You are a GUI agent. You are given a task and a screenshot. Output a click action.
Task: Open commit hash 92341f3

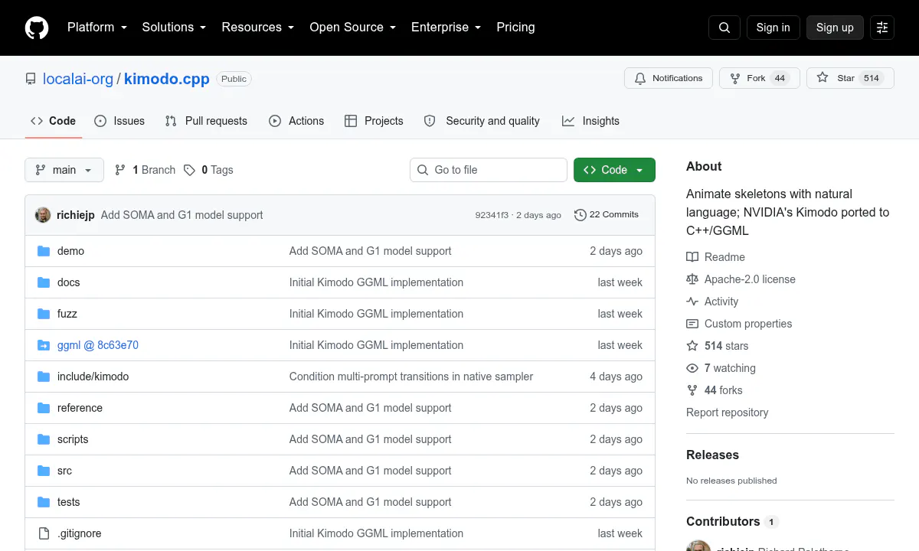click(492, 215)
